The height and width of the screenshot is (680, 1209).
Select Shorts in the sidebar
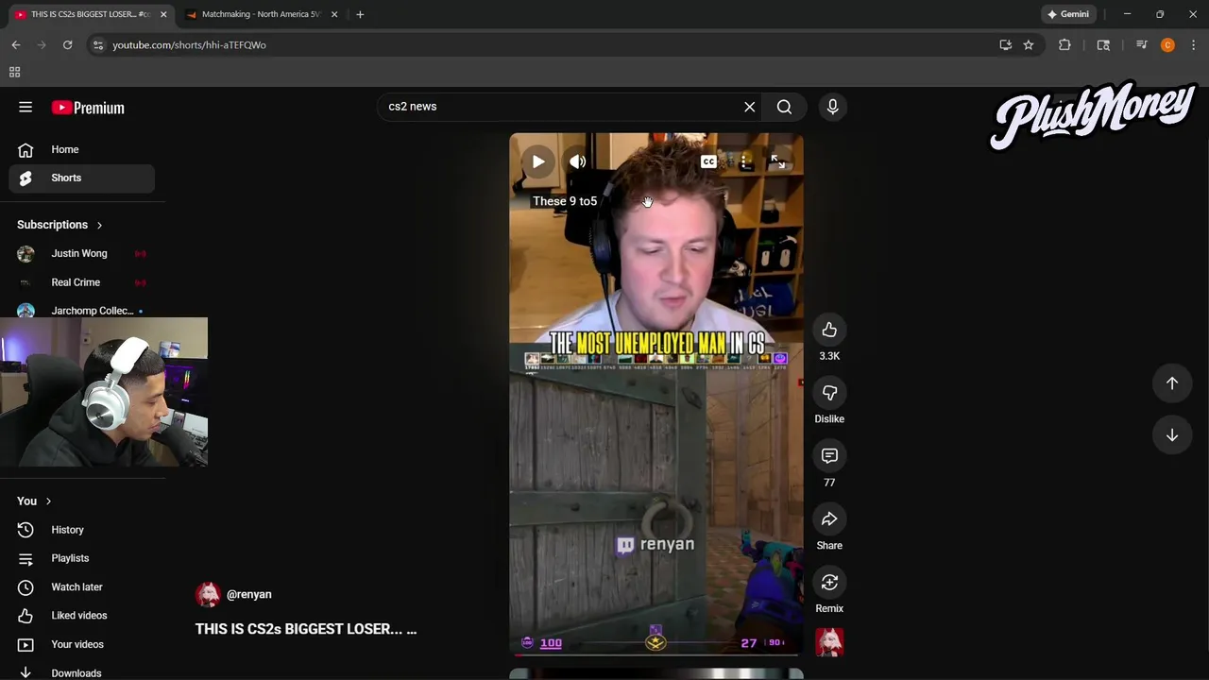(x=82, y=178)
